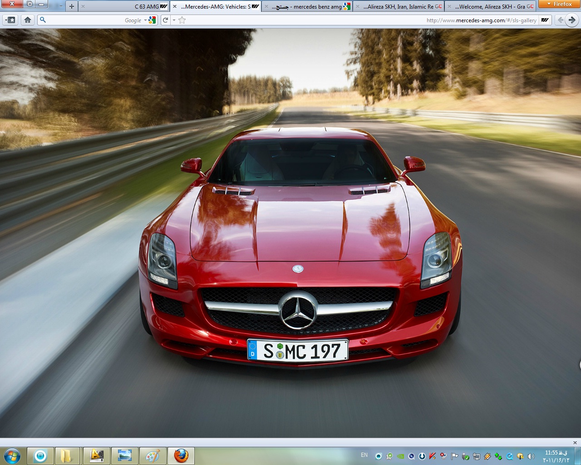The width and height of the screenshot is (581, 465).
Task: Click the red SLS AMG gallery image
Action: pos(290,233)
